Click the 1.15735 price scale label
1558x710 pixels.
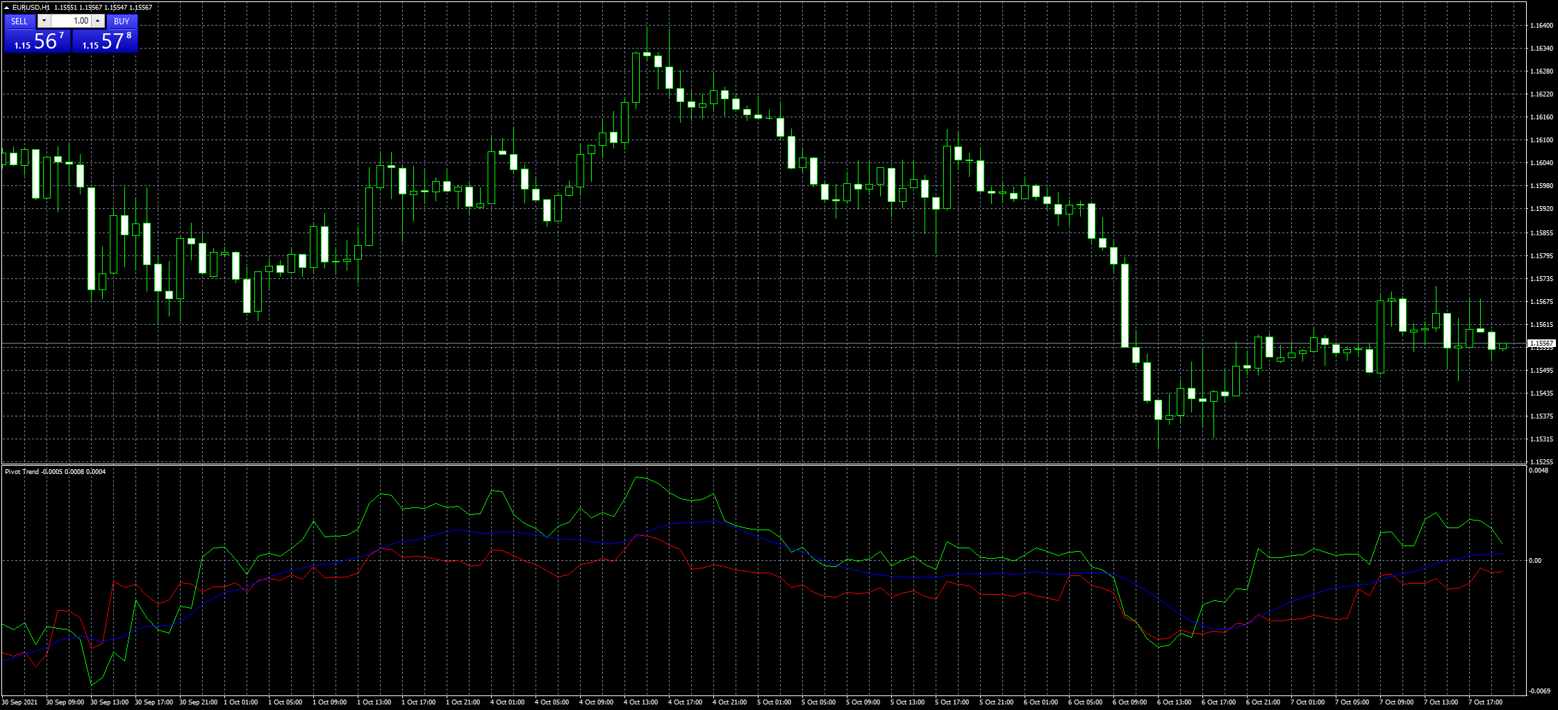[x=1541, y=278]
